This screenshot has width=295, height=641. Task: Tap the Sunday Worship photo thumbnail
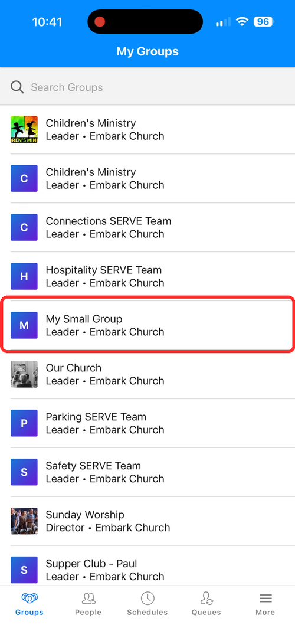point(24,521)
